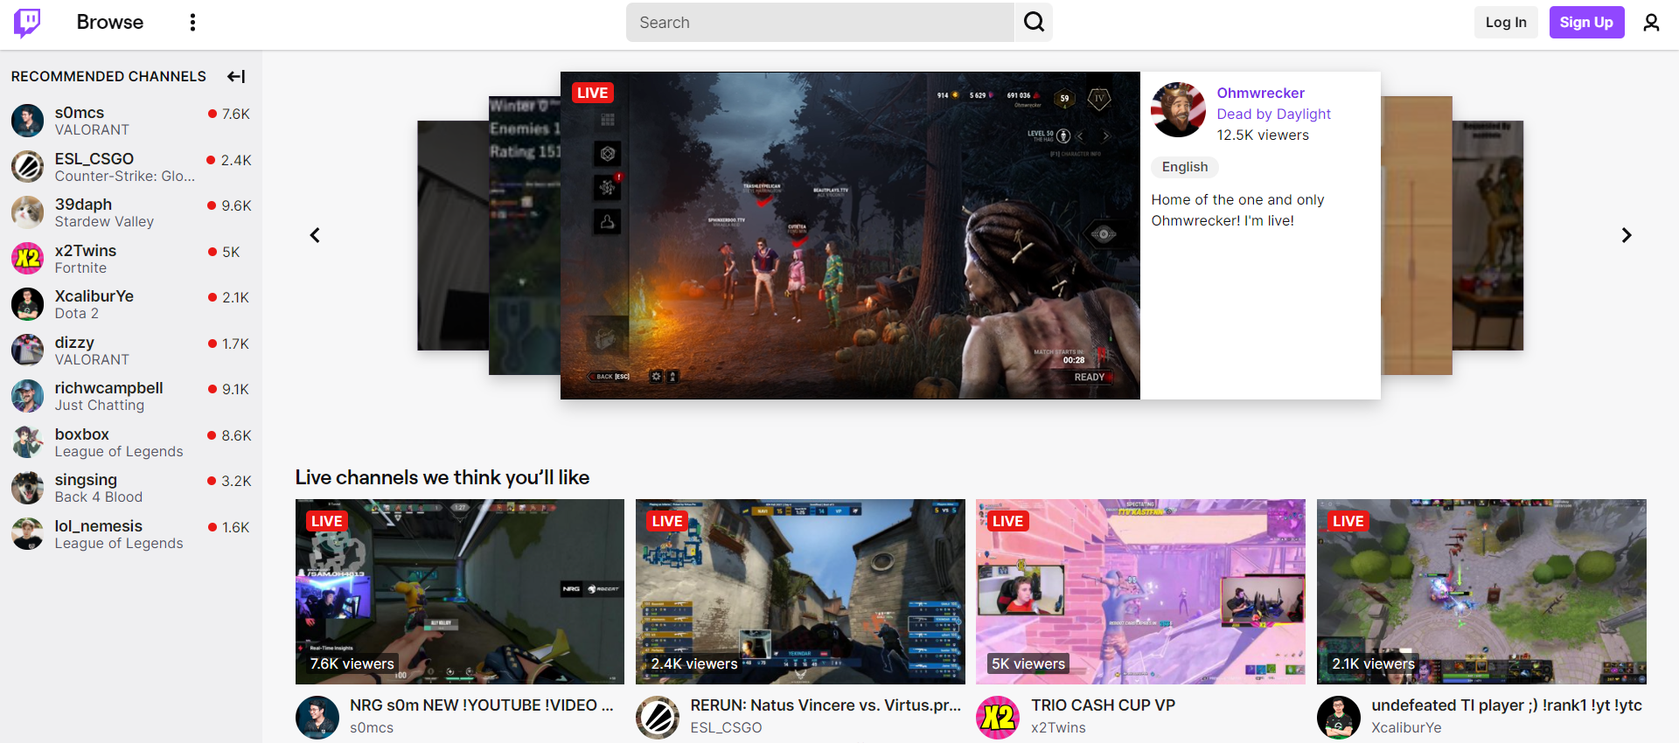Screen dimensions: 1679x743
Task: Open 'NRG s0m NEW !YOUTUBE !VIDEO' title
Action: tap(482, 705)
